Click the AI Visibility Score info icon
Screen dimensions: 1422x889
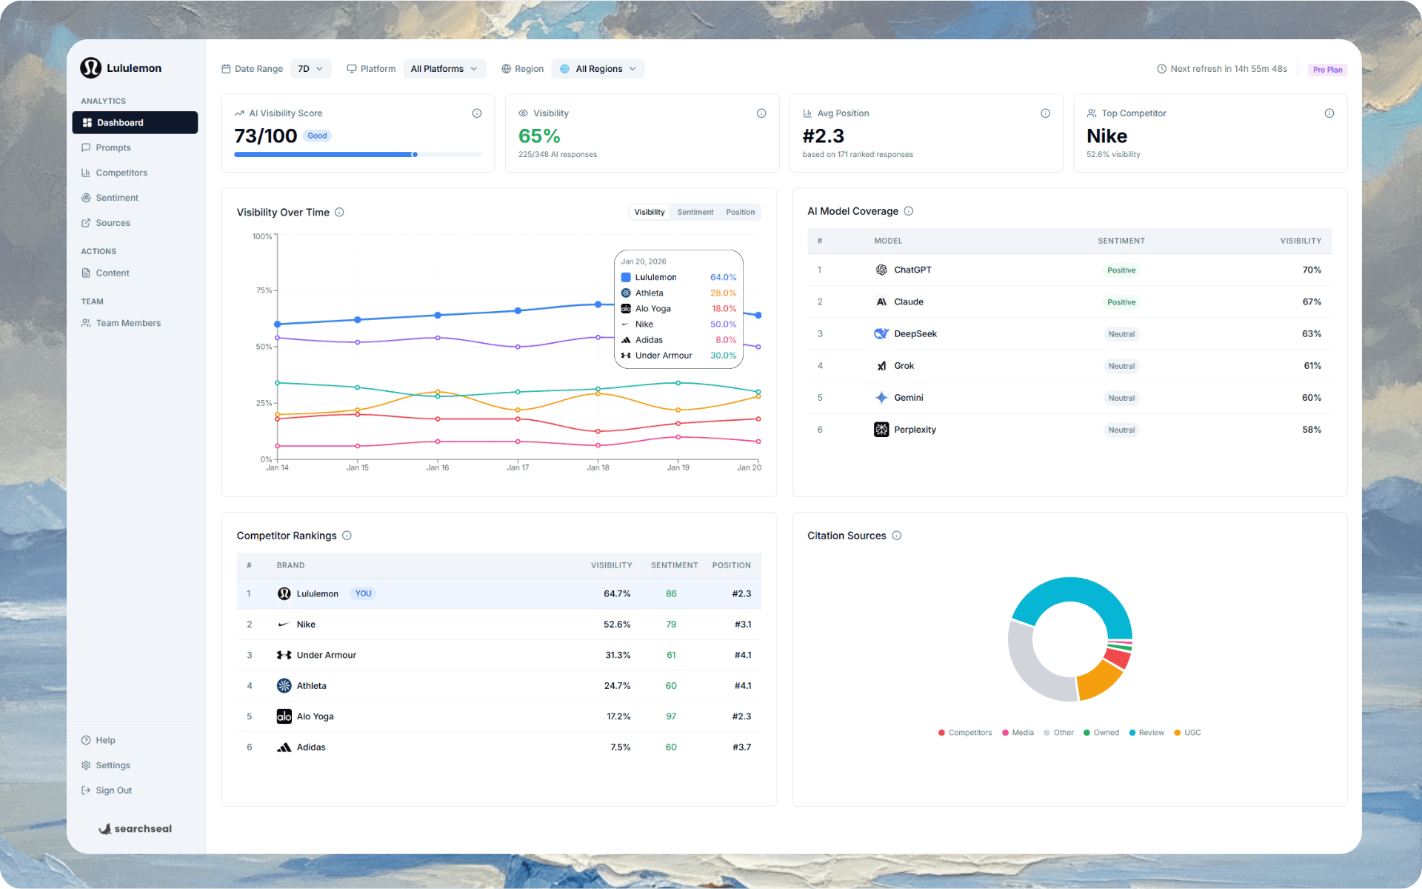(x=476, y=113)
